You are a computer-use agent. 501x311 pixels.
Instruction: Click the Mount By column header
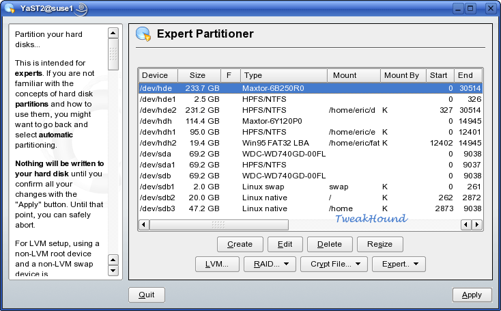pyautogui.click(x=403, y=75)
